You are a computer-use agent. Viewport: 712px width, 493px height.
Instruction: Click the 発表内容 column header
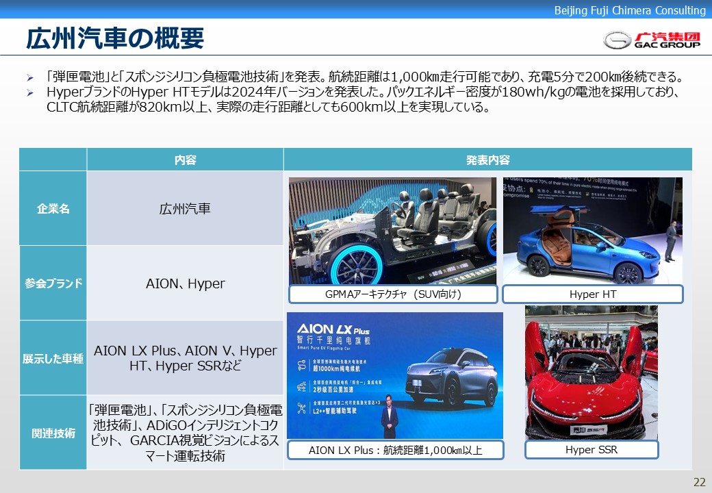(x=488, y=160)
